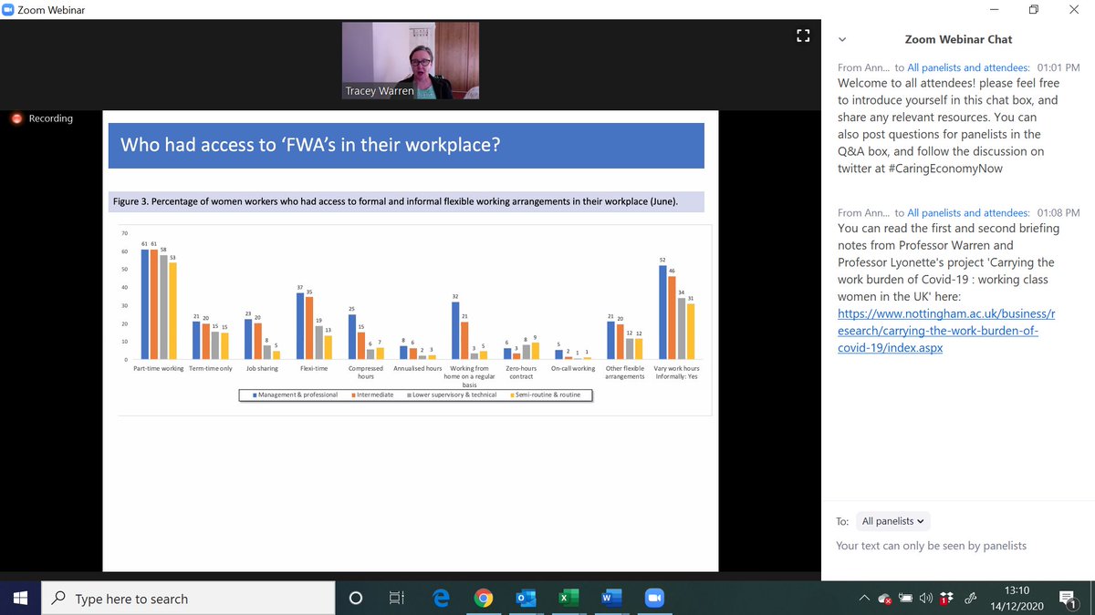The width and height of the screenshot is (1095, 615).
Task: Click the 'On-call working' axis label
Action: tap(573, 369)
